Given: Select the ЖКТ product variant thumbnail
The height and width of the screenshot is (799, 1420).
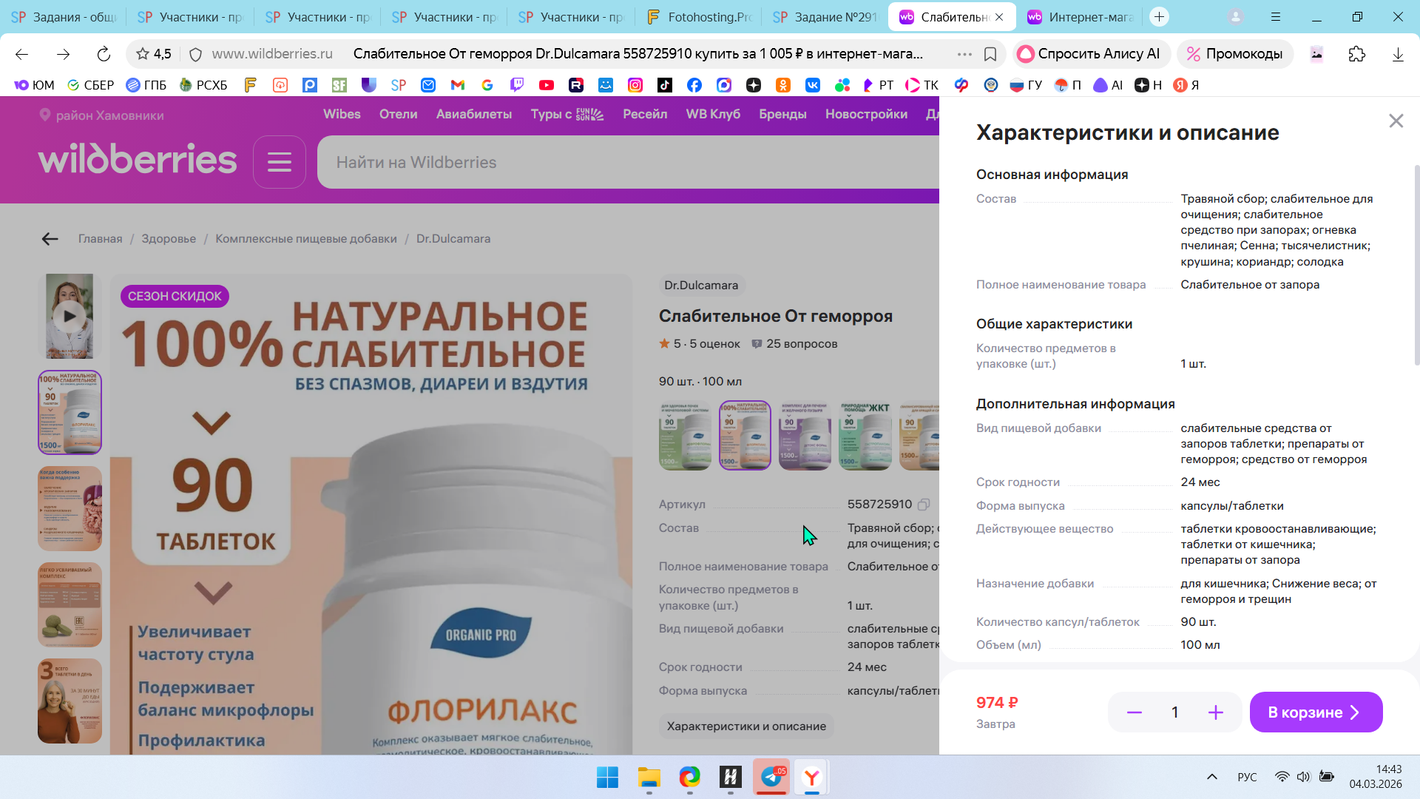Looking at the screenshot, I should point(865,436).
